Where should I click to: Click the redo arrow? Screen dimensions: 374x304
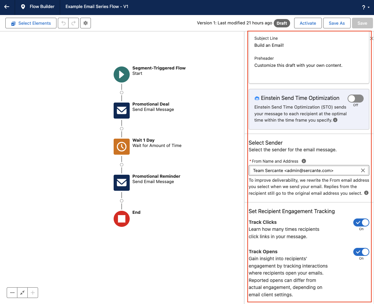point(74,23)
